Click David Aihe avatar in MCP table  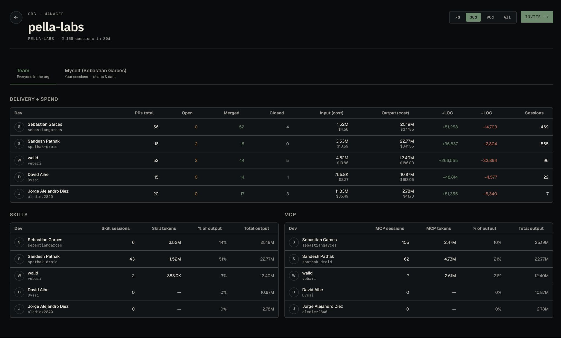tap(294, 292)
